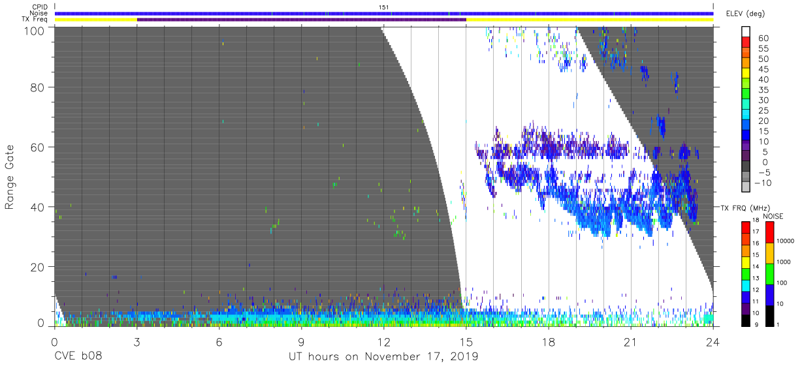Screen dimensions: 802x370
Task: Click the x-axis tick label '6'
Action: point(219,343)
